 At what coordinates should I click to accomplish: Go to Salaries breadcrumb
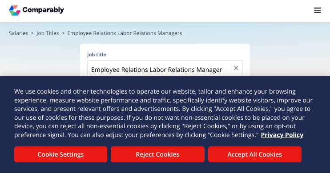(x=18, y=33)
